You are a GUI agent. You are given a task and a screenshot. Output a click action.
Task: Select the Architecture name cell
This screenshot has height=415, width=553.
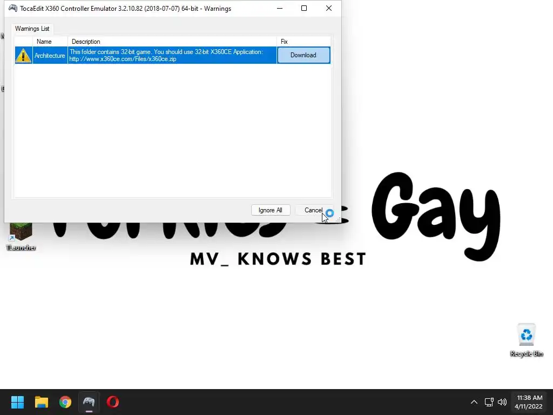[x=50, y=56]
